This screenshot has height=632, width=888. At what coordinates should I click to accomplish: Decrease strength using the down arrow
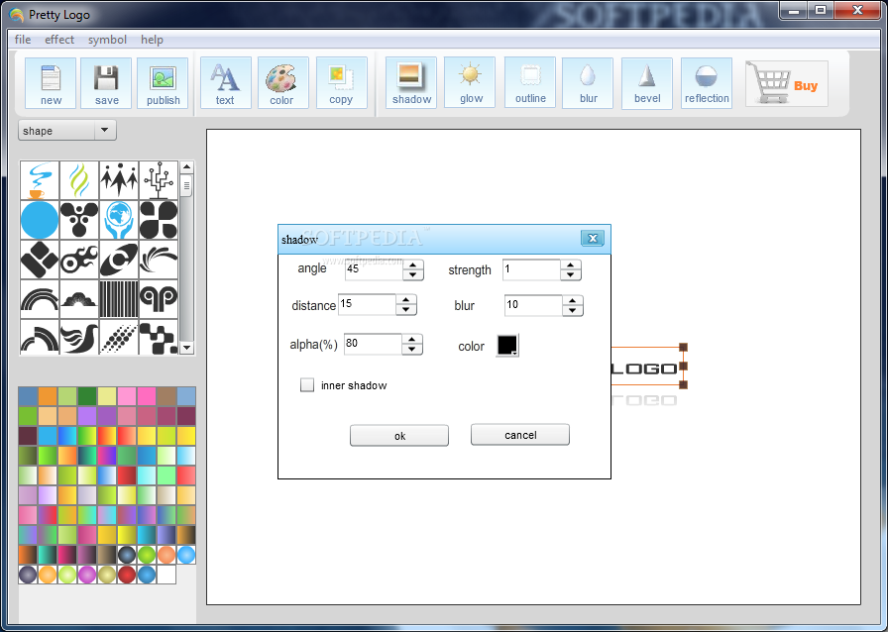coord(570,274)
